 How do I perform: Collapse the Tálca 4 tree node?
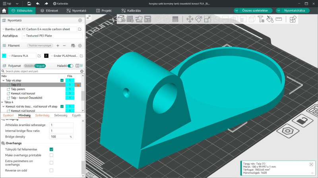coord(2,102)
